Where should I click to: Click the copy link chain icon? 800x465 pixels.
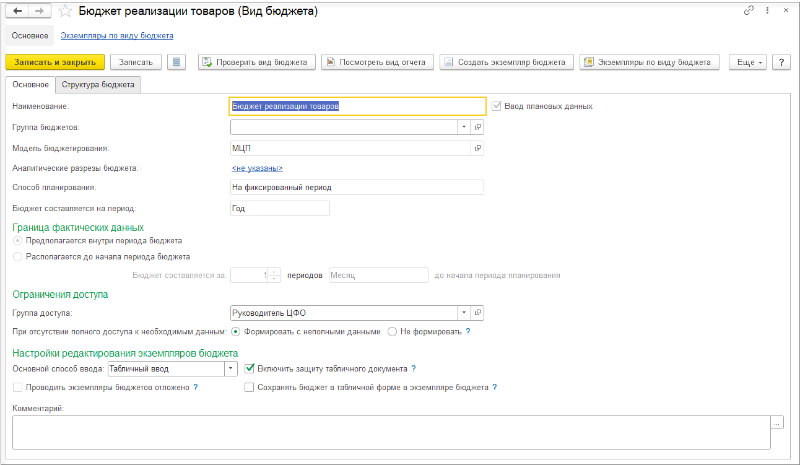tap(749, 11)
